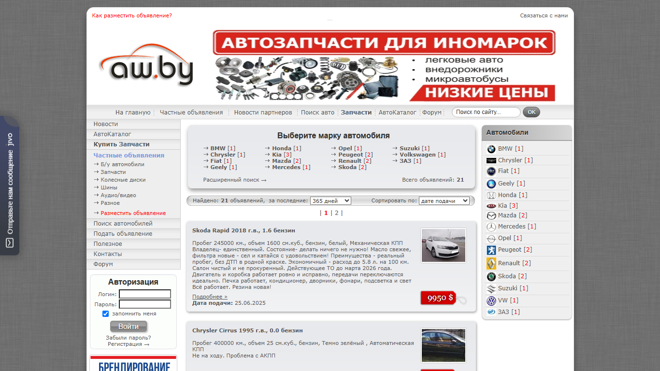Click the auto parts advertising banner
Image resolution: width=660 pixels, height=371 pixels.
pyautogui.click(x=384, y=66)
